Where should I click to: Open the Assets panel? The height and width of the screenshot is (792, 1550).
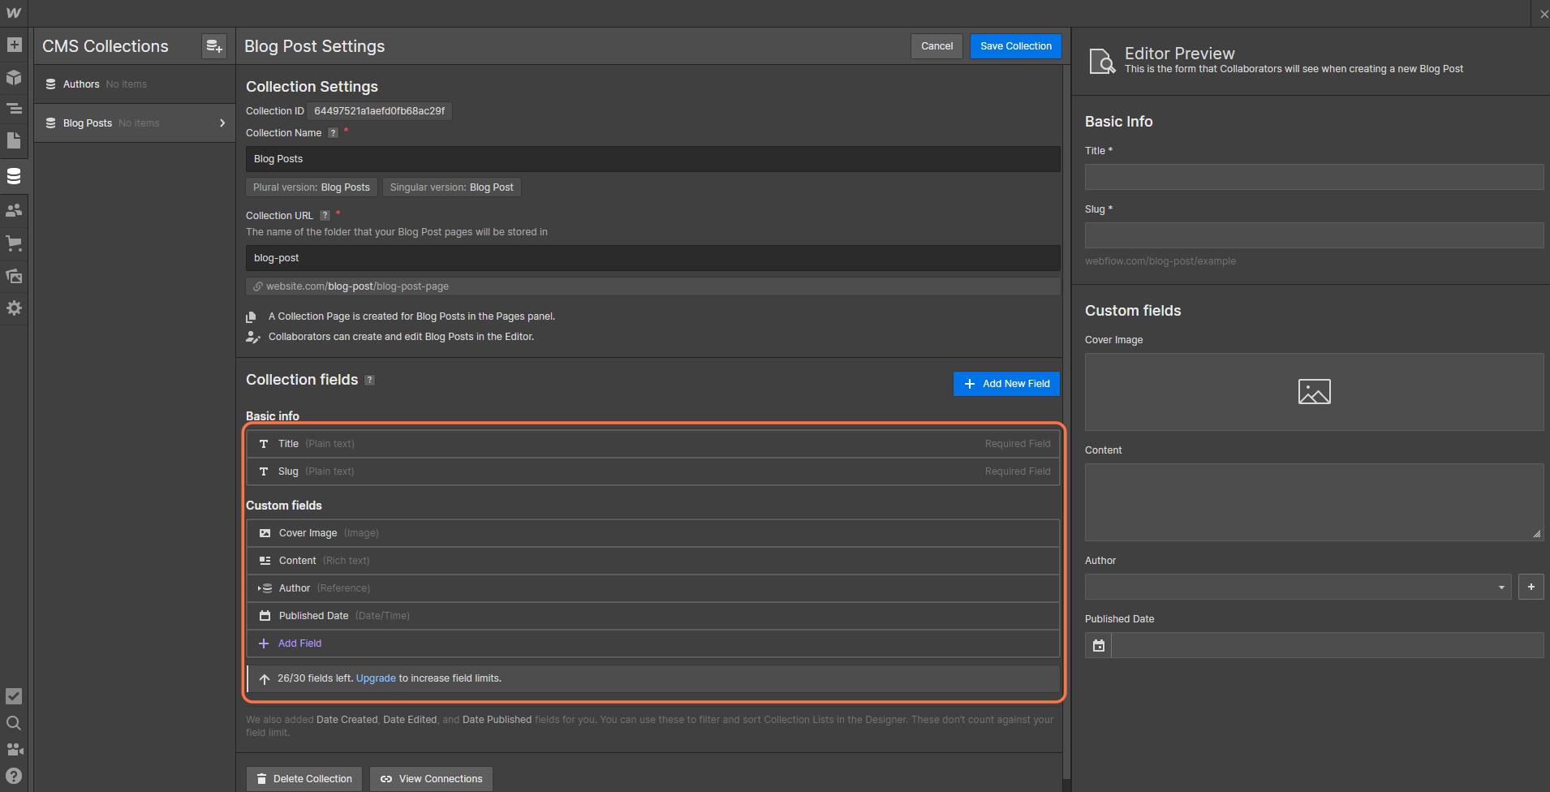coord(14,275)
